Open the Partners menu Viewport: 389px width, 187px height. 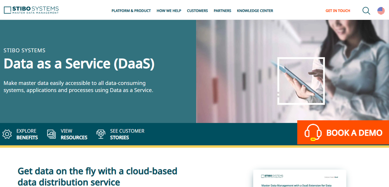pos(222,11)
